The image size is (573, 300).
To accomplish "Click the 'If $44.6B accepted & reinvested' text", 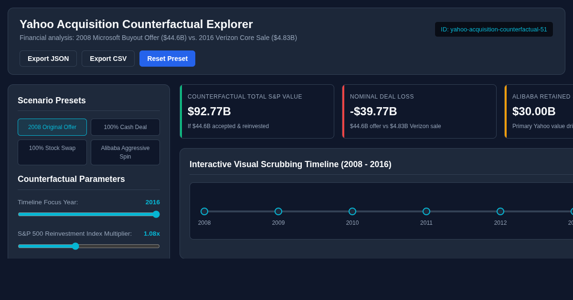I will click(228, 126).
